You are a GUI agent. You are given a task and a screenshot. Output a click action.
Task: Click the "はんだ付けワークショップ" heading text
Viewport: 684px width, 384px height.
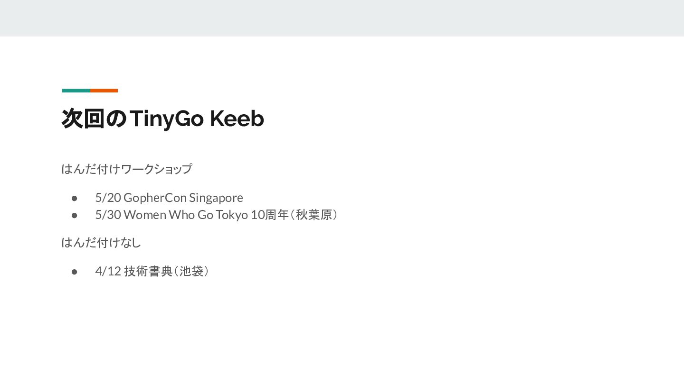tap(127, 169)
